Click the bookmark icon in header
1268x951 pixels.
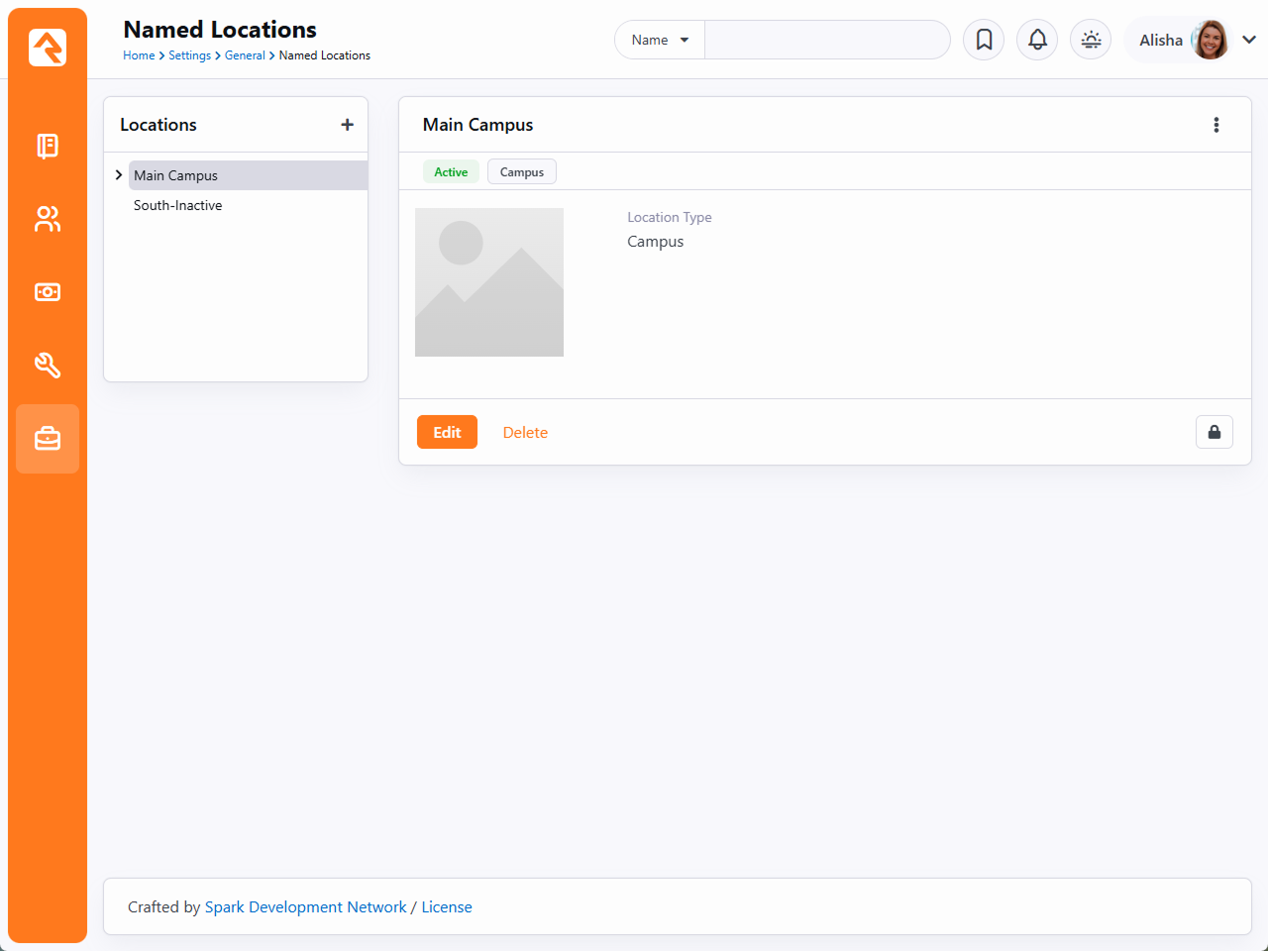coord(984,40)
